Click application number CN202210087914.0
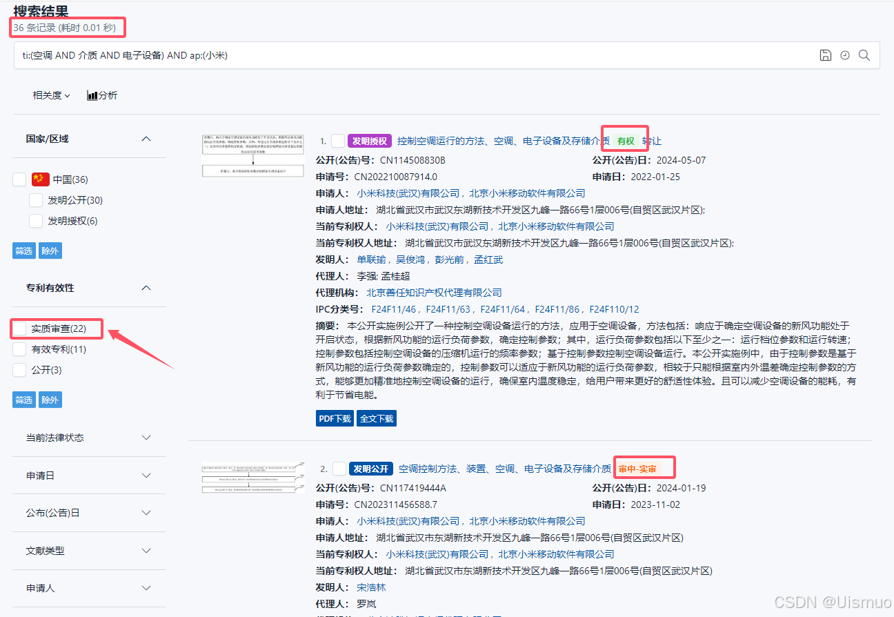This screenshot has width=894, height=617. pos(396,177)
